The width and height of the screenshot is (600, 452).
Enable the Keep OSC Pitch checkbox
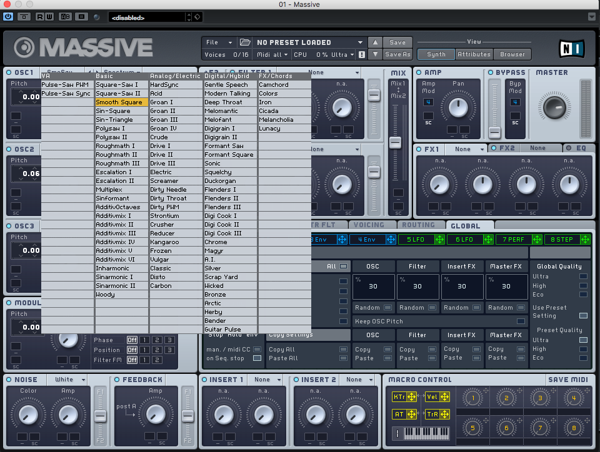(x=521, y=322)
